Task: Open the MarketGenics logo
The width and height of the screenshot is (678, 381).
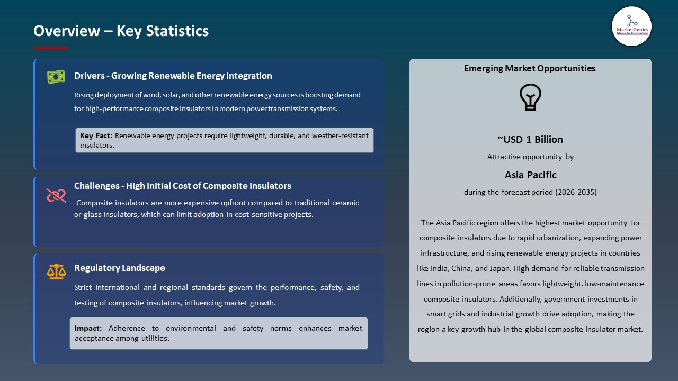Action: pyautogui.click(x=631, y=26)
